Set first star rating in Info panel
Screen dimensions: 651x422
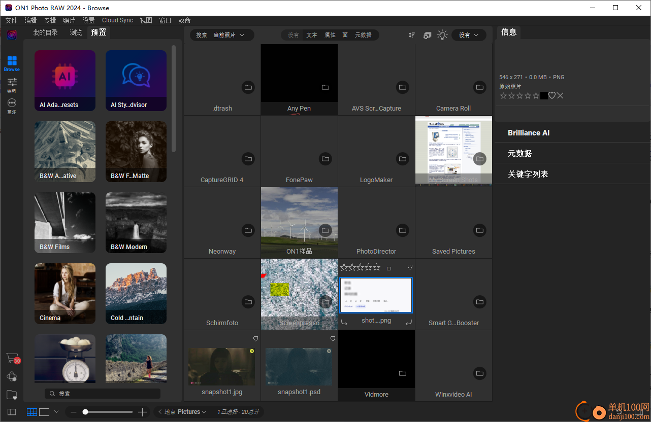click(x=504, y=95)
